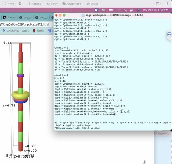Switch to the Color browser tab
This screenshot has height=164, width=172.
pyautogui.click(x=9, y=18)
